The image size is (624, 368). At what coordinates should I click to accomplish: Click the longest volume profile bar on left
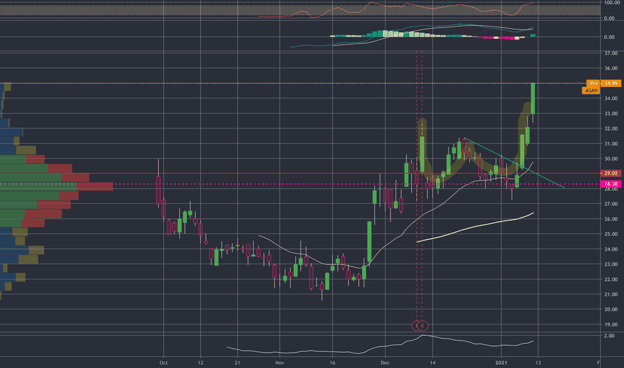click(x=56, y=186)
